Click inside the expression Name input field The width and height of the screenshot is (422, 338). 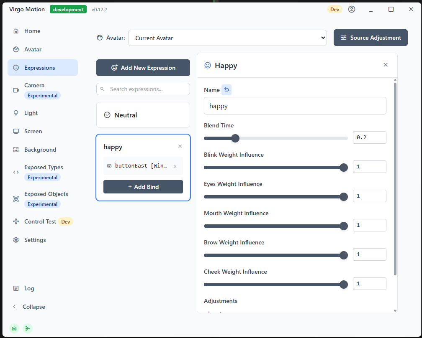point(294,106)
